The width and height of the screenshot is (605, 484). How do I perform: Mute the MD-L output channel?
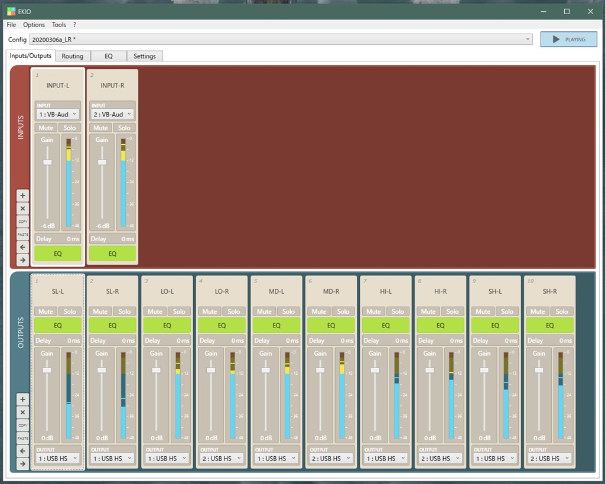coord(264,311)
